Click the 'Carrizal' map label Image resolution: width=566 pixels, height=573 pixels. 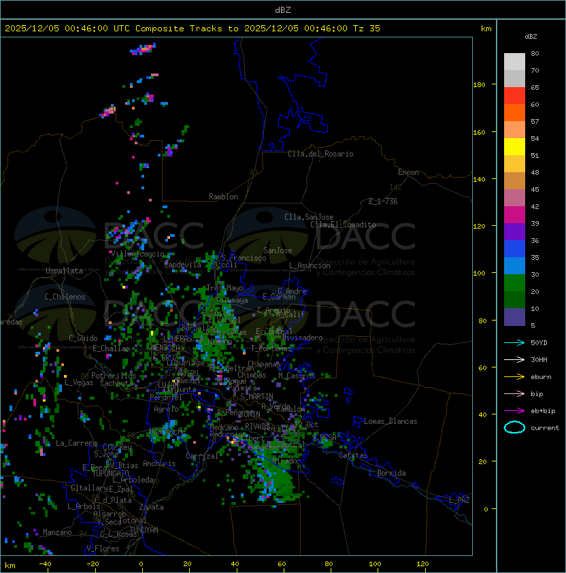click(x=202, y=456)
